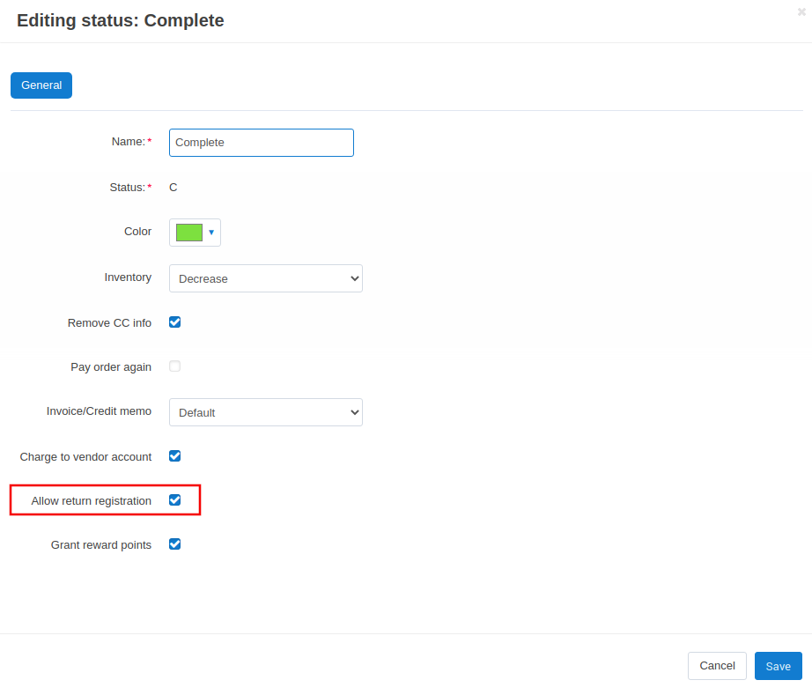Click the "Grant reward points" label
812x695 pixels.
(x=101, y=545)
